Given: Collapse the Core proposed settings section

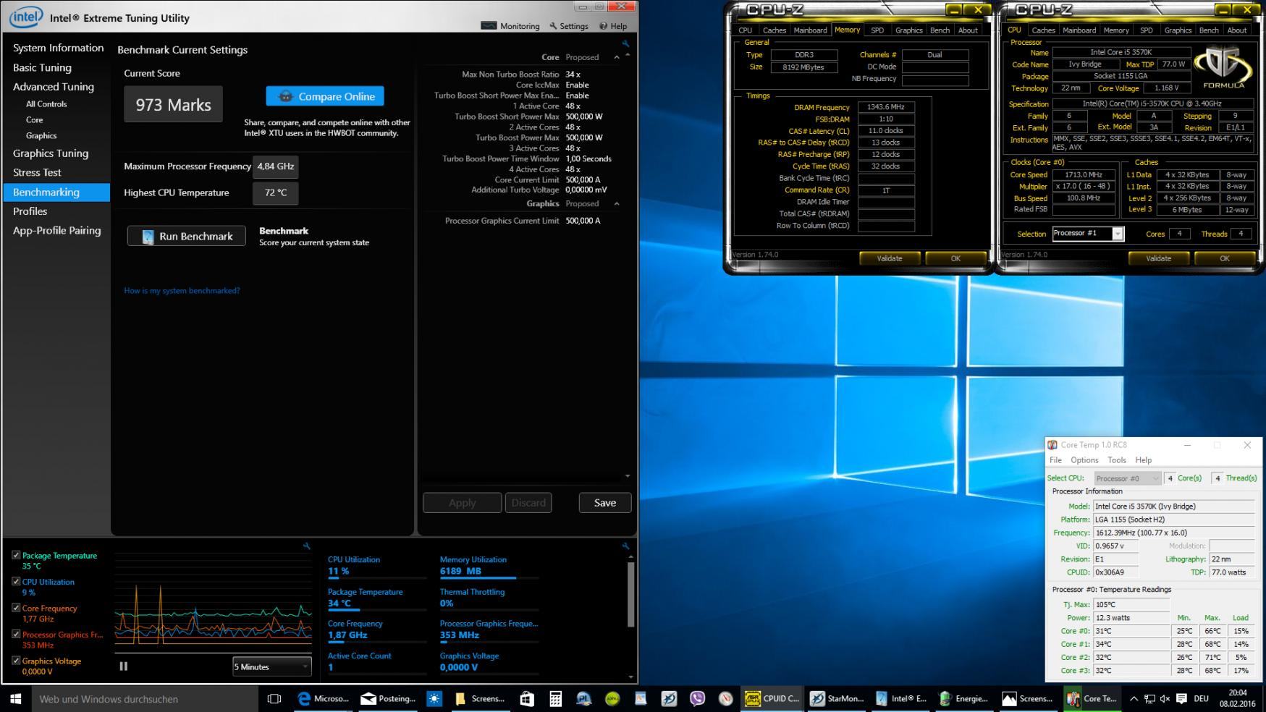Looking at the screenshot, I should tap(617, 57).
